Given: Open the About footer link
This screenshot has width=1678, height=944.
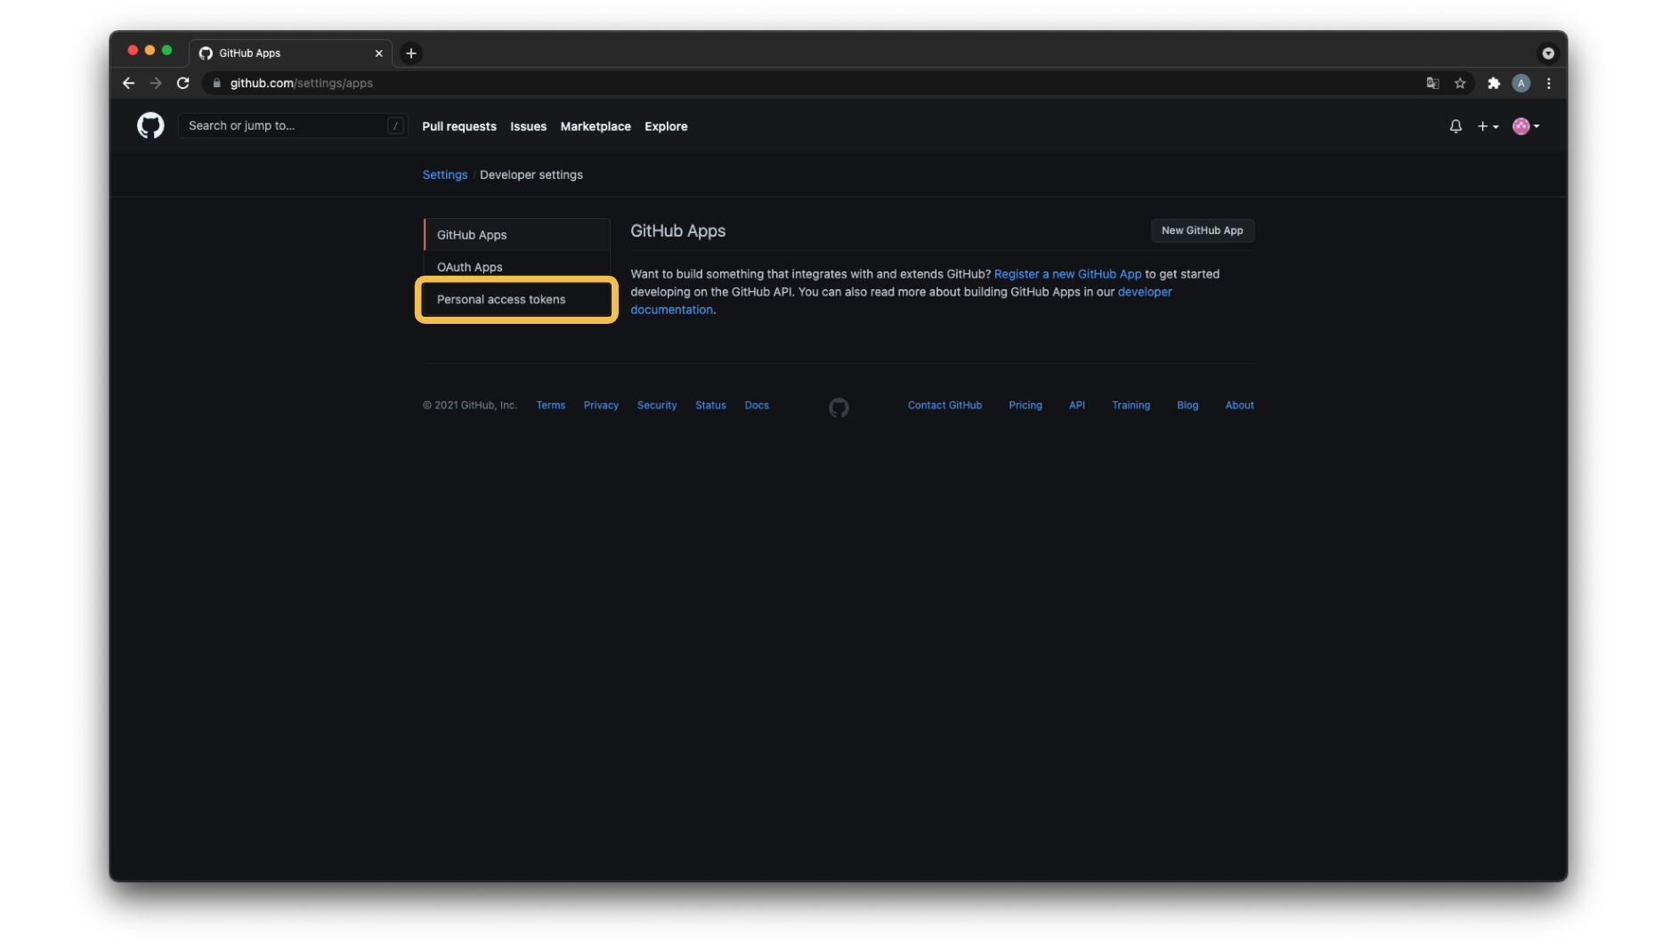Looking at the screenshot, I should pos(1239,405).
